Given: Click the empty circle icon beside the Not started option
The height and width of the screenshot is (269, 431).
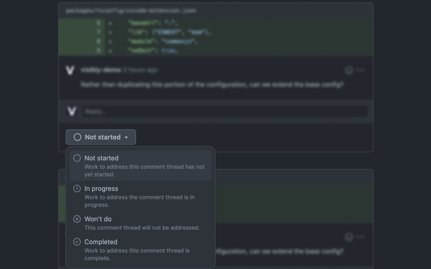Looking at the screenshot, I should [77, 158].
